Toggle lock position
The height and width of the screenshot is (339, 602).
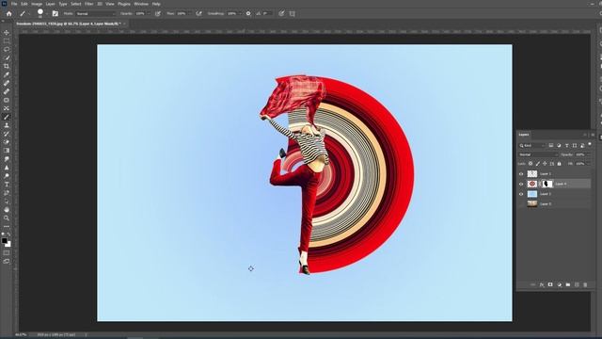545,164
